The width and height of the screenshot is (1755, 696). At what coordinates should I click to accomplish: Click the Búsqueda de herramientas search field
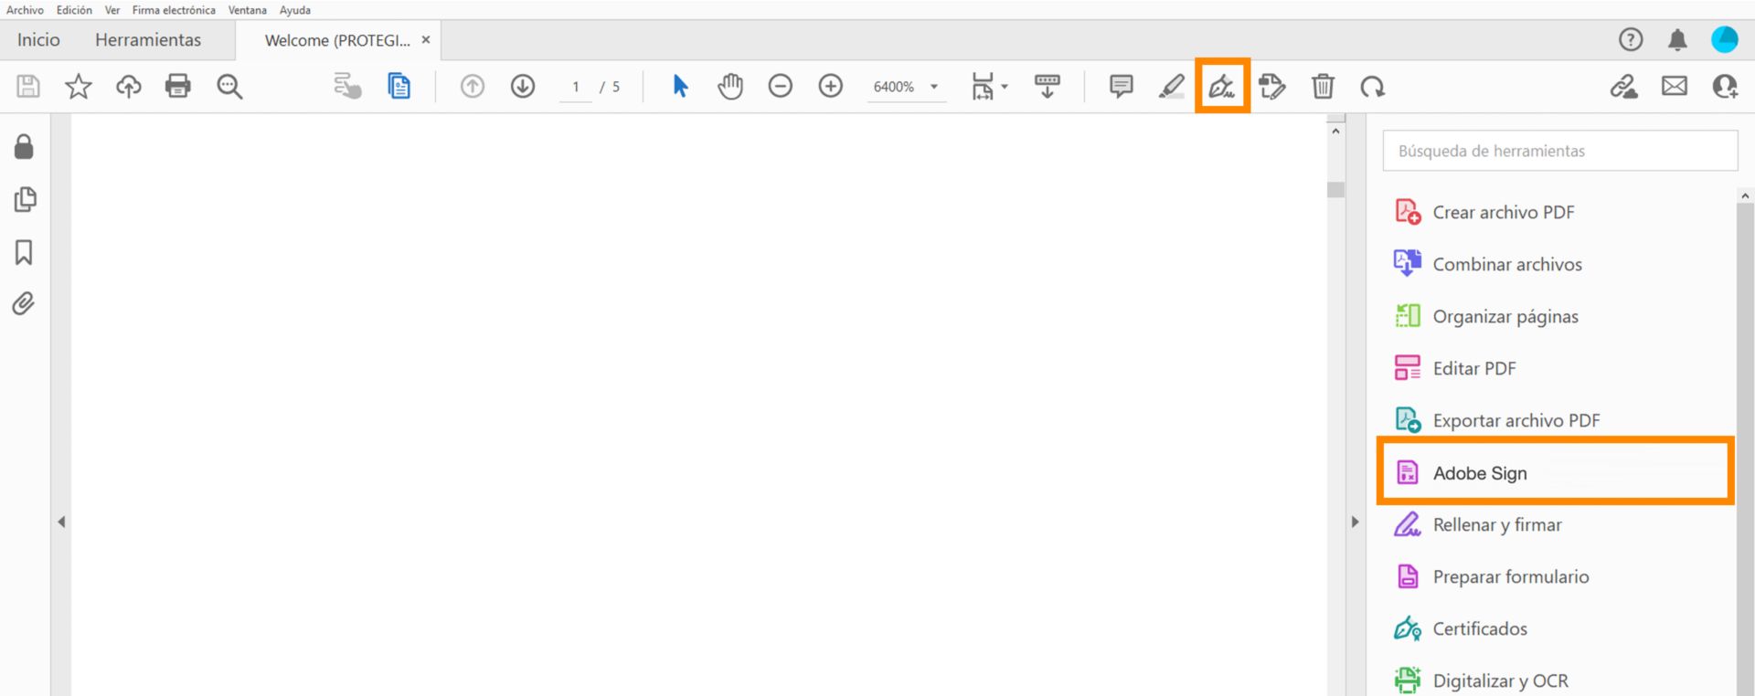point(1560,151)
